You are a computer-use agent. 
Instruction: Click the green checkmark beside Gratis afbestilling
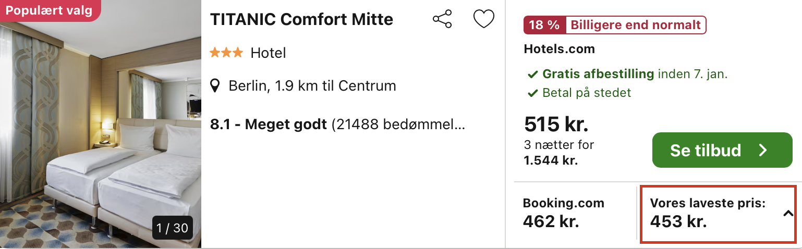click(x=532, y=74)
